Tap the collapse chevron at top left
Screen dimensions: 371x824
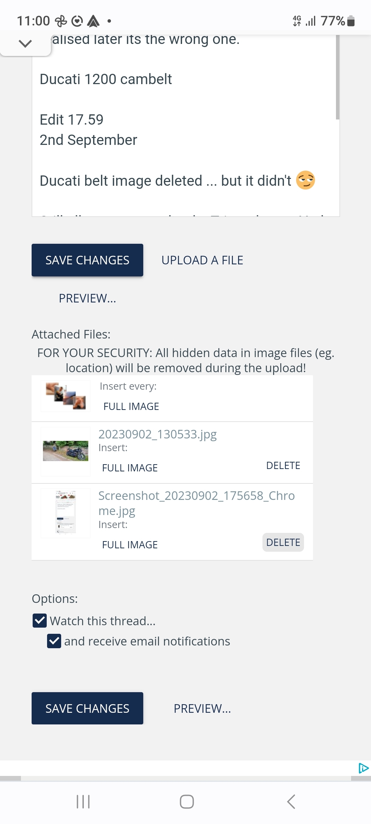tap(25, 43)
